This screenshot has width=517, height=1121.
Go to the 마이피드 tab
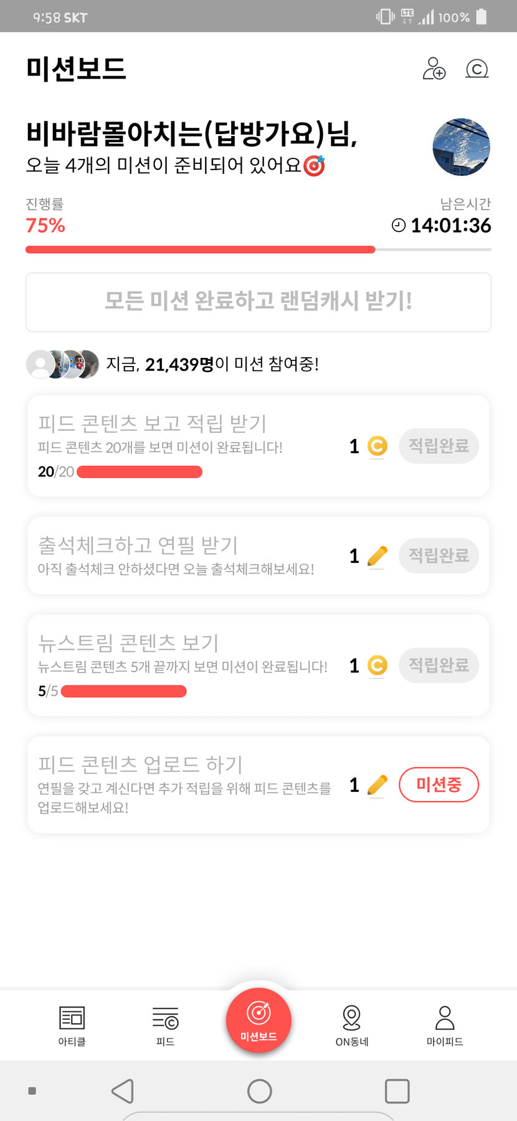[445, 1025]
